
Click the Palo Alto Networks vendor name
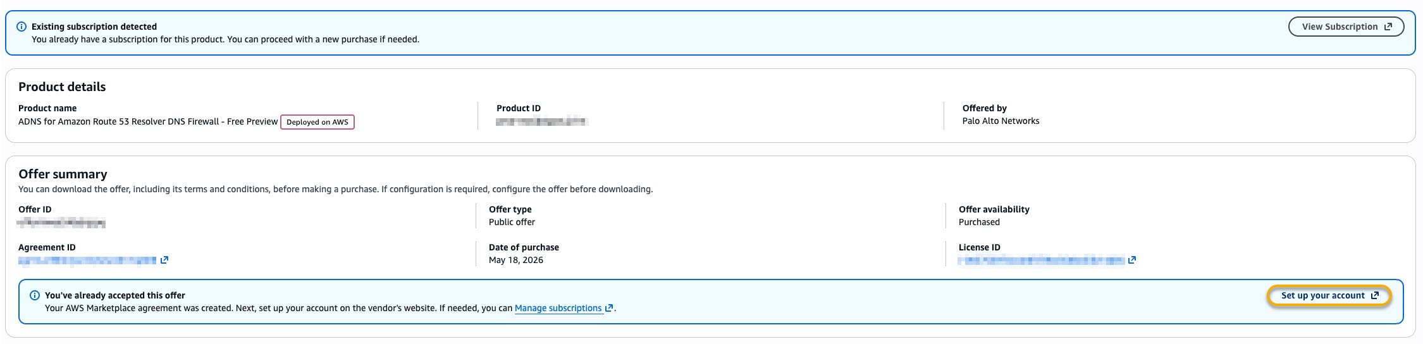pos(1001,121)
